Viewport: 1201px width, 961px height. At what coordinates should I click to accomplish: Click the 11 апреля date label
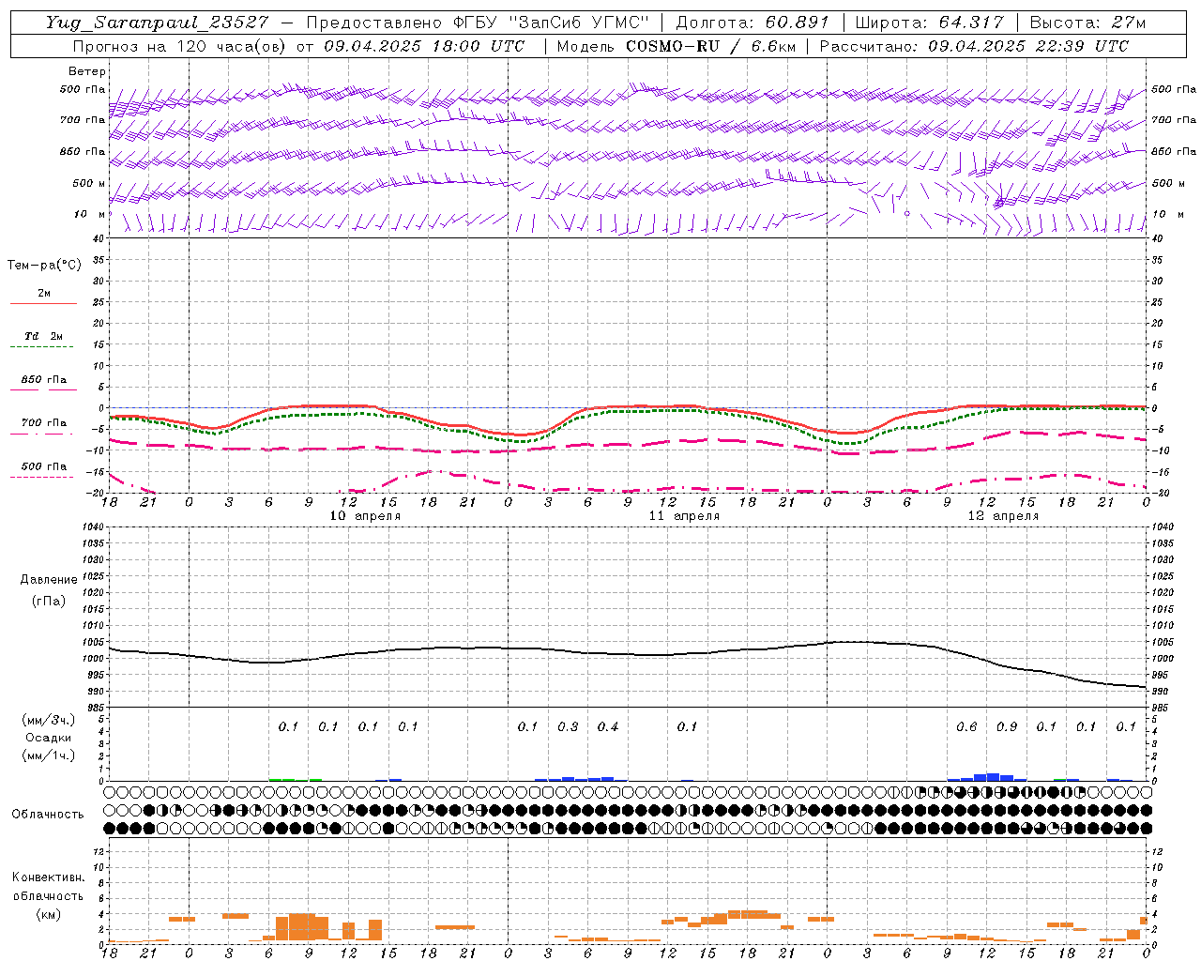pyautogui.click(x=684, y=516)
